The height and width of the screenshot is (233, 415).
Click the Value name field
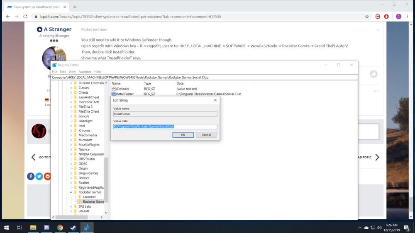coord(165,114)
